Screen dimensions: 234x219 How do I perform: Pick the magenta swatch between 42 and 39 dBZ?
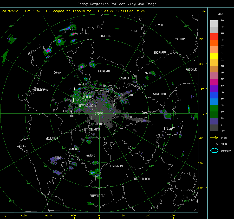[x=214, y=82]
